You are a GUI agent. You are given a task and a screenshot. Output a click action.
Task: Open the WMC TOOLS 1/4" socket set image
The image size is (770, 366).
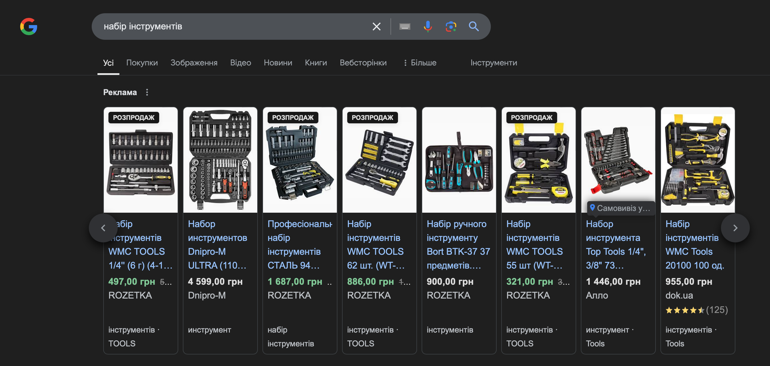tap(140, 160)
